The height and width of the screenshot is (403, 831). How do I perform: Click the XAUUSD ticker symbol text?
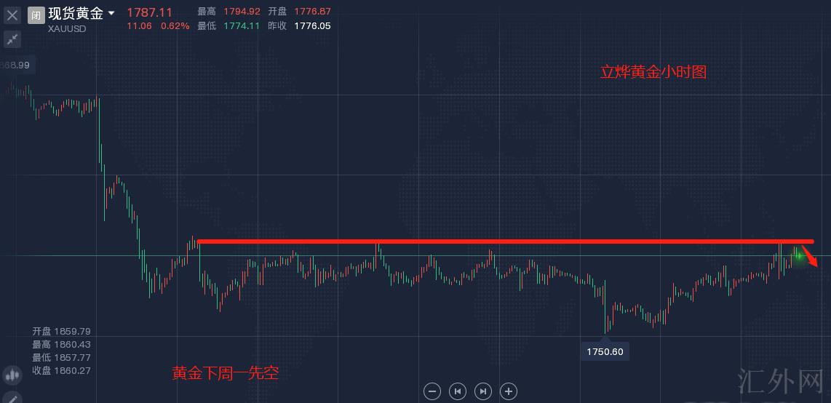click(67, 29)
